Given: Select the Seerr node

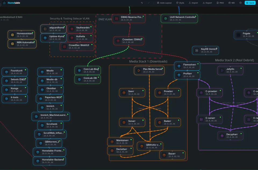Looking at the screenshot, I should click(132, 93).
